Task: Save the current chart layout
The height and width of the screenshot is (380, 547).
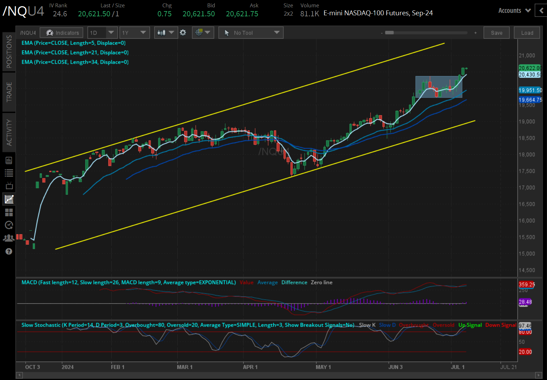Action: [496, 33]
